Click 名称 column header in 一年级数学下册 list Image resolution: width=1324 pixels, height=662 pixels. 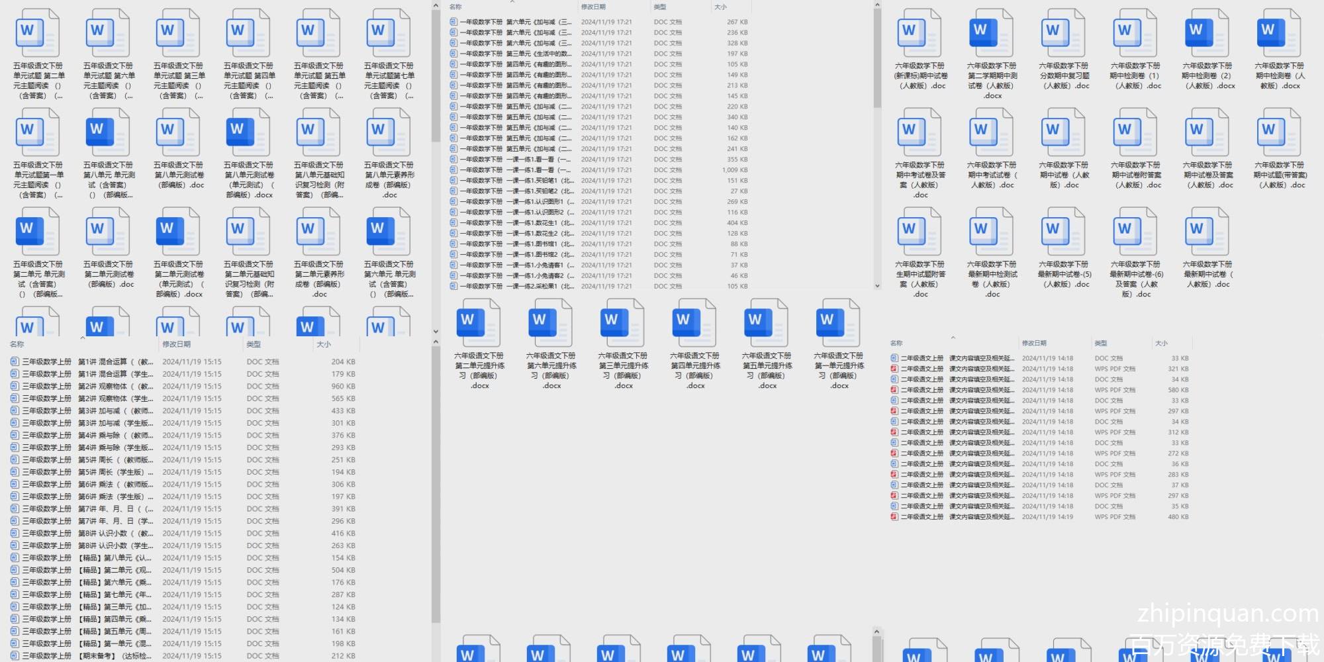(455, 7)
